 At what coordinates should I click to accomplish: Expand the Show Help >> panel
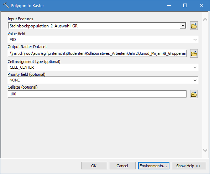(189, 166)
